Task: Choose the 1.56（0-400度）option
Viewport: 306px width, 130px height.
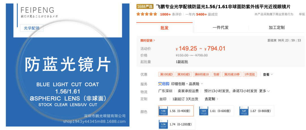Action: point(176,111)
